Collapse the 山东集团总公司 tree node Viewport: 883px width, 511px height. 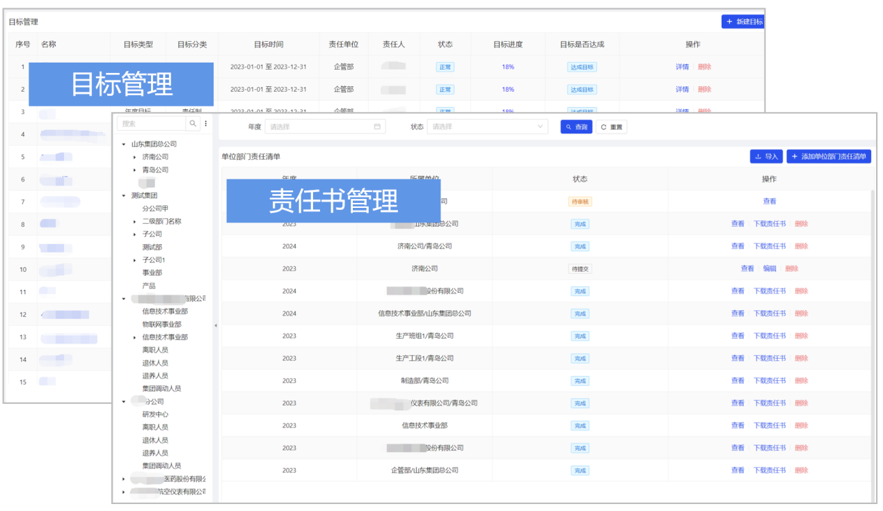pos(124,144)
